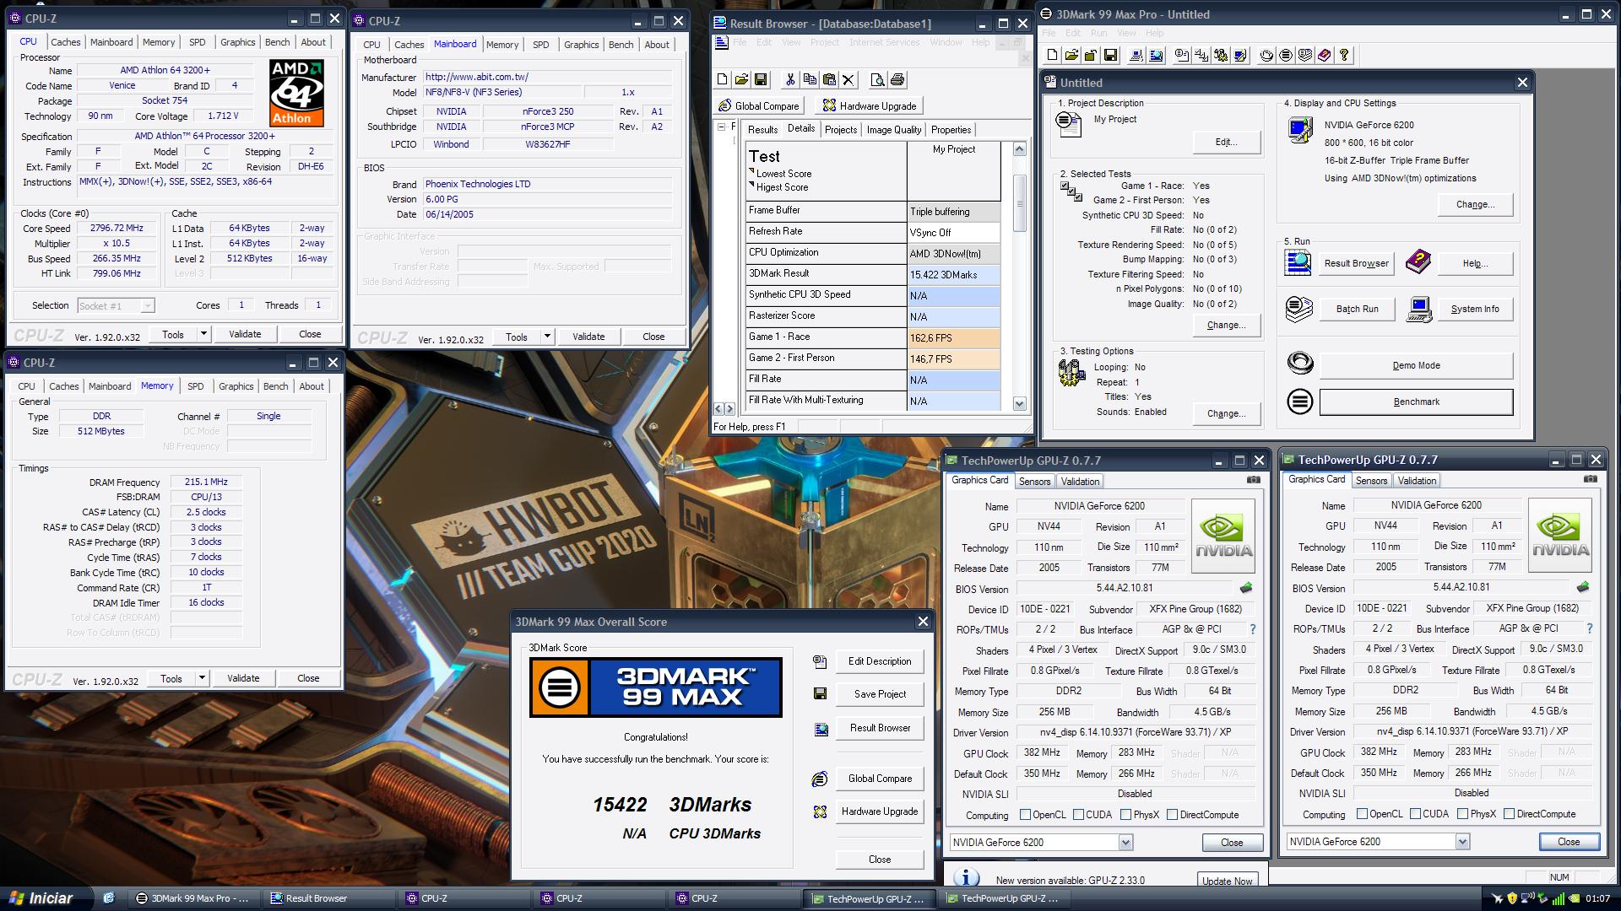Open Sensors tab in left GPU-Z window

1034,482
